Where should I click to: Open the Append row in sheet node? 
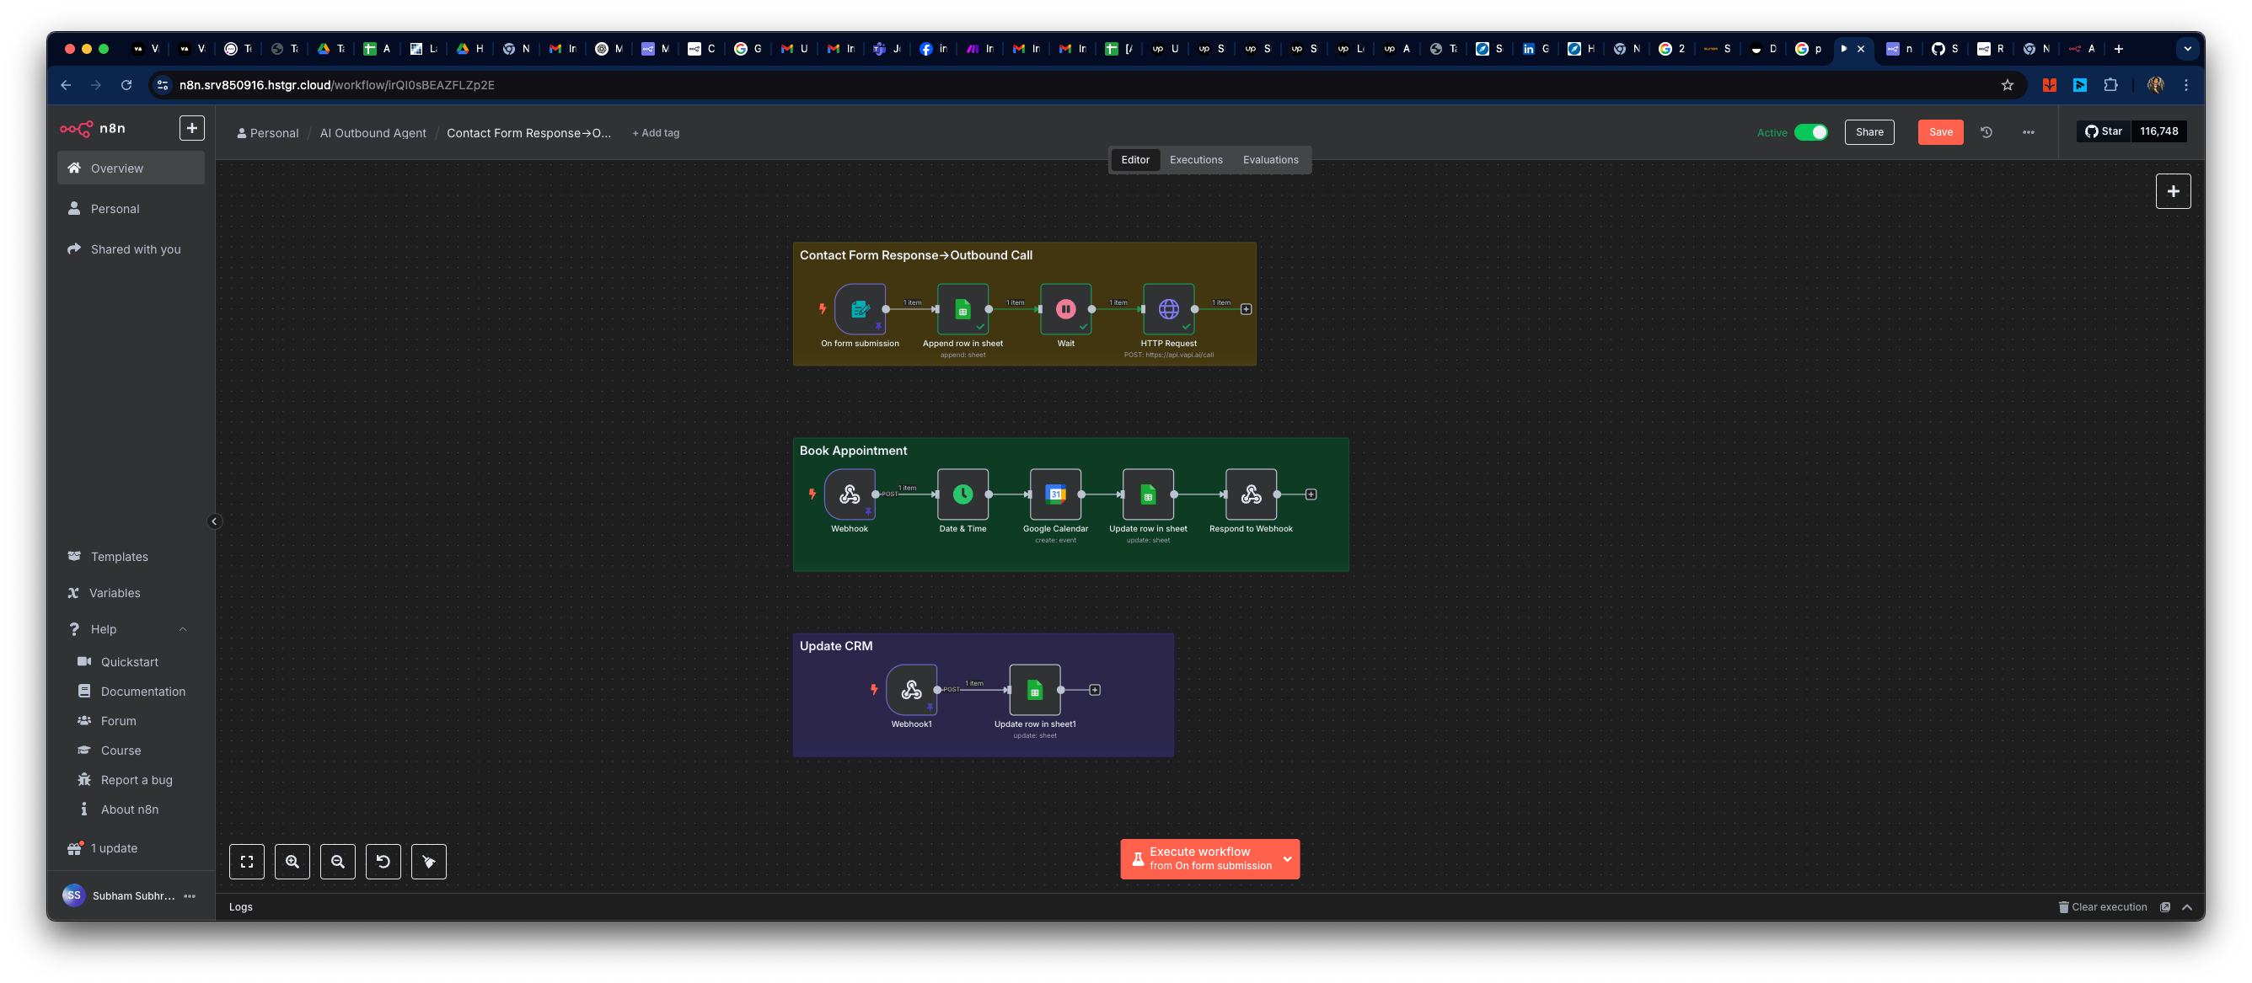pyautogui.click(x=962, y=308)
